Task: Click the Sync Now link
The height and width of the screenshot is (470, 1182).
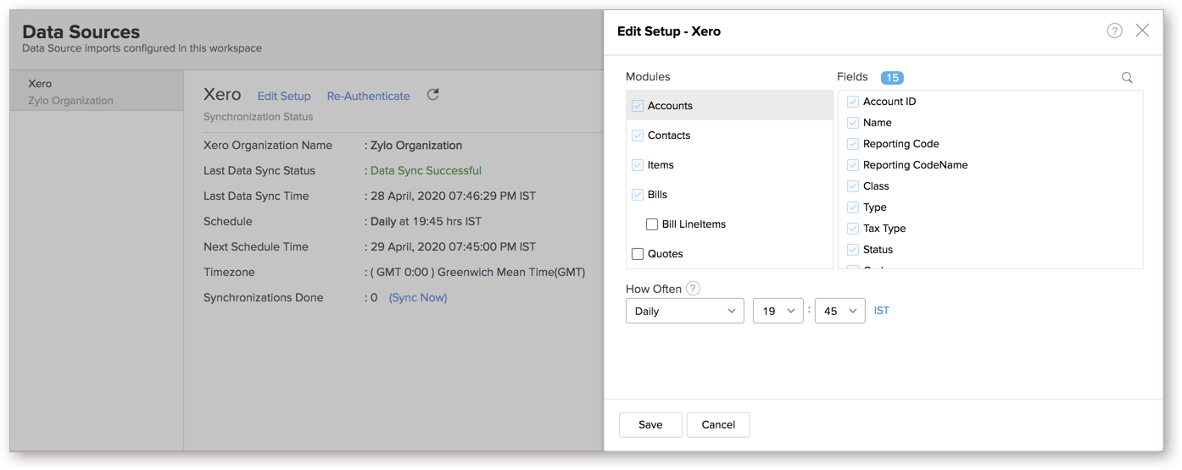Action: [418, 298]
